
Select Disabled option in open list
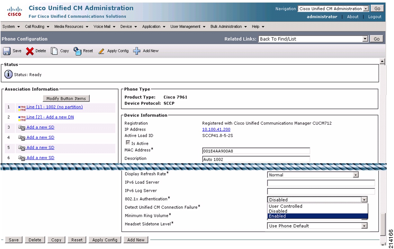point(317,211)
